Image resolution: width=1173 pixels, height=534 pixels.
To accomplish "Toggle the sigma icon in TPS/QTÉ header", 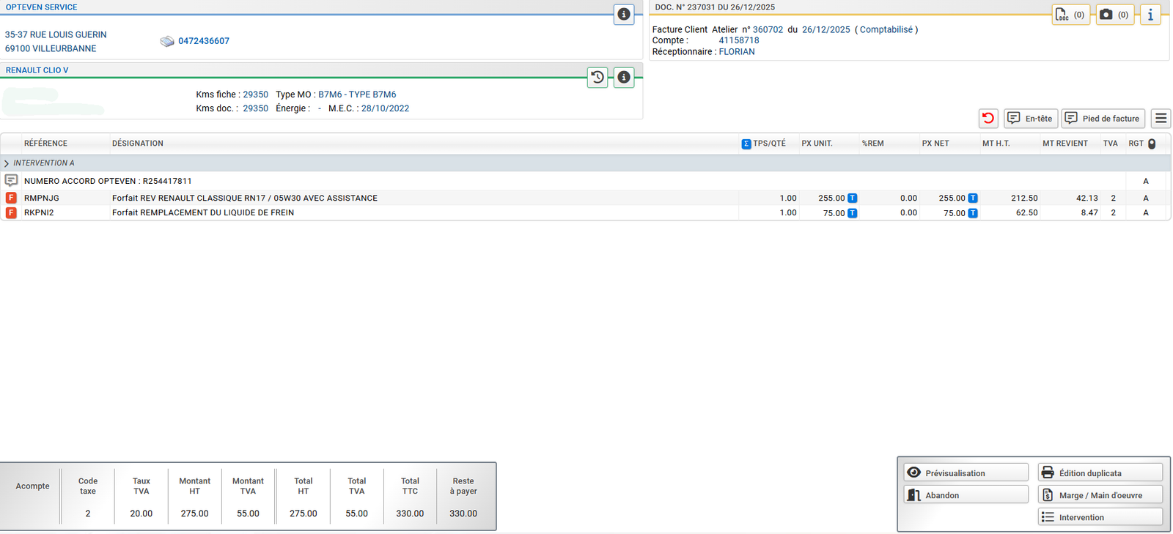I will point(746,144).
